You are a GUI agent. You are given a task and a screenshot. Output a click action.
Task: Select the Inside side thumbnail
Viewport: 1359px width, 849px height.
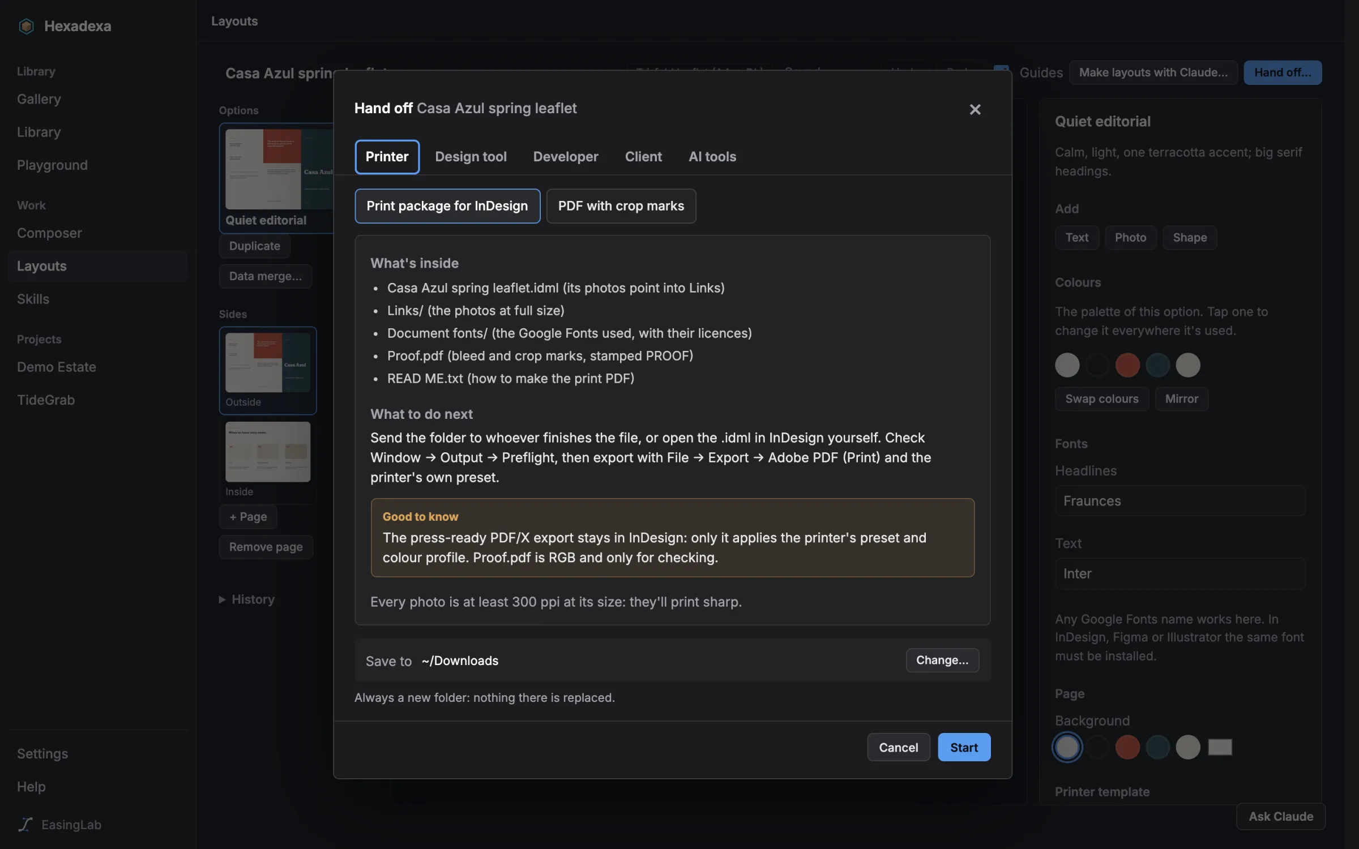(x=268, y=460)
